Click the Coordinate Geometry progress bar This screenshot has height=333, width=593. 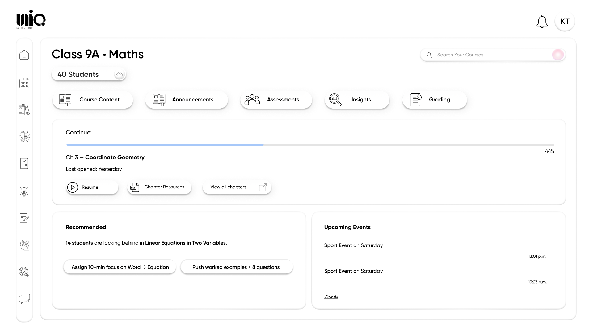click(310, 144)
